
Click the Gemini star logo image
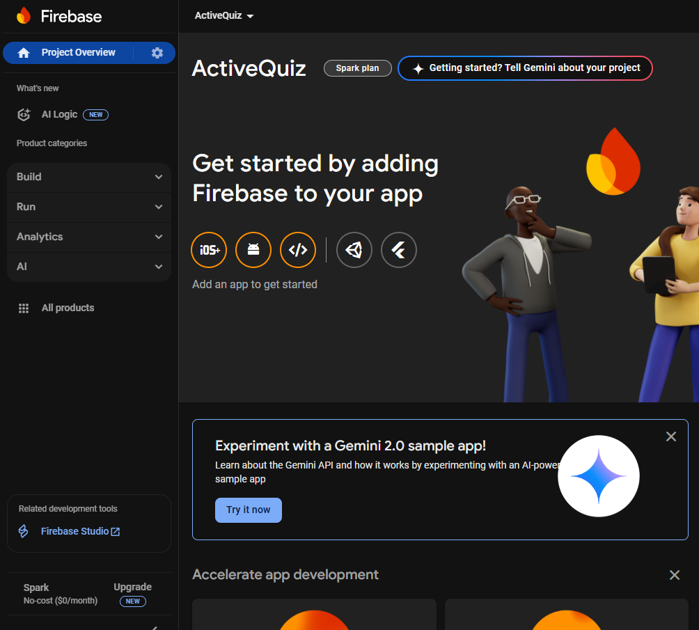tap(599, 476)
